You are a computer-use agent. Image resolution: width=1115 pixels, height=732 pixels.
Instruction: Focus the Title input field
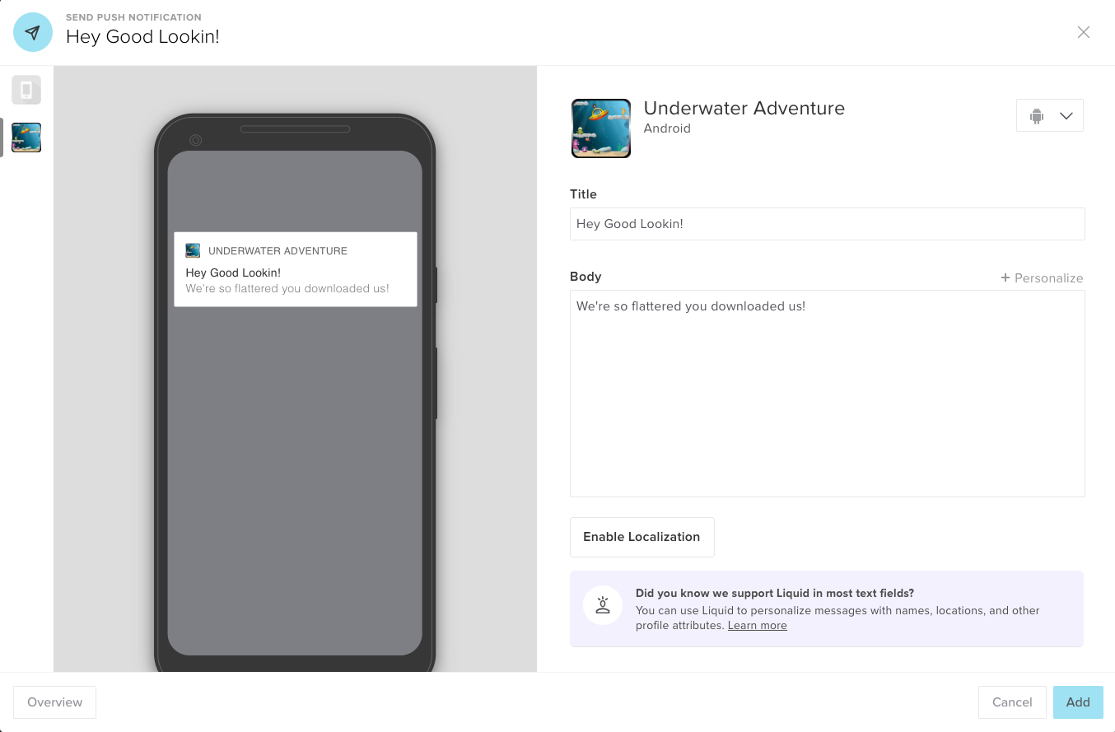pos(827,224)
